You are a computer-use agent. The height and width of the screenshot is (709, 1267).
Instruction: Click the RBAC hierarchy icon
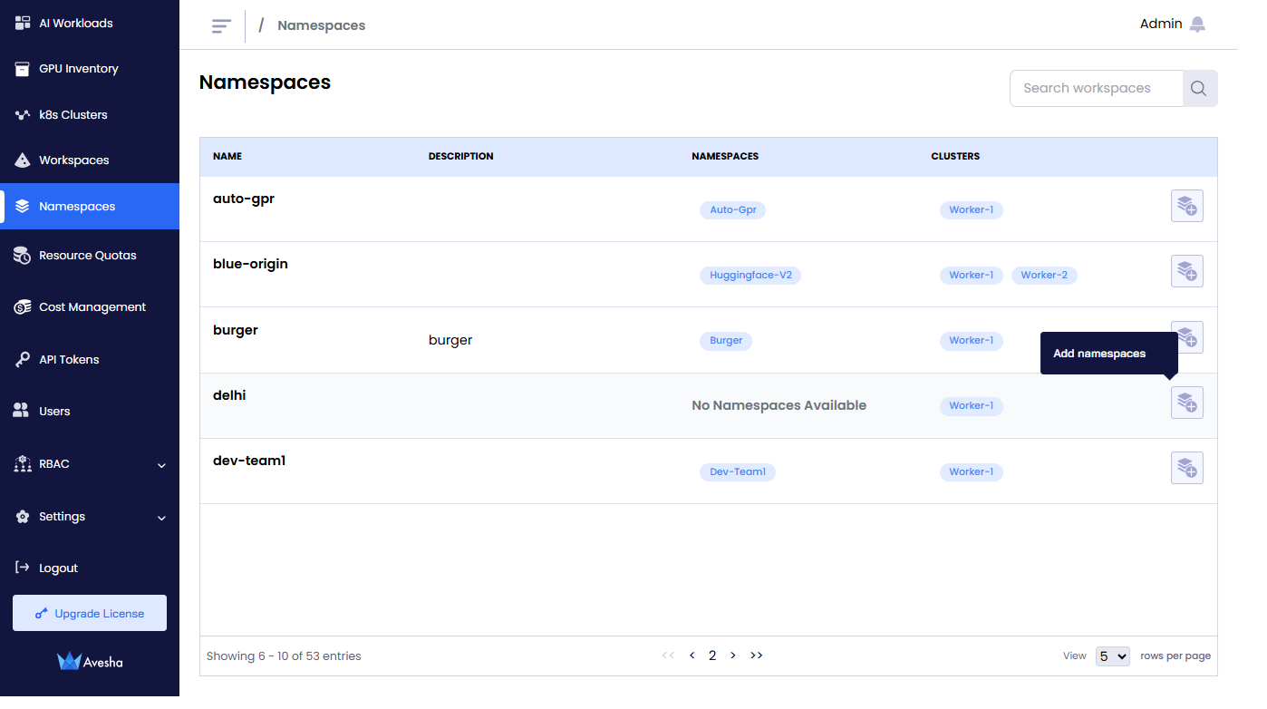click(23, 464)
